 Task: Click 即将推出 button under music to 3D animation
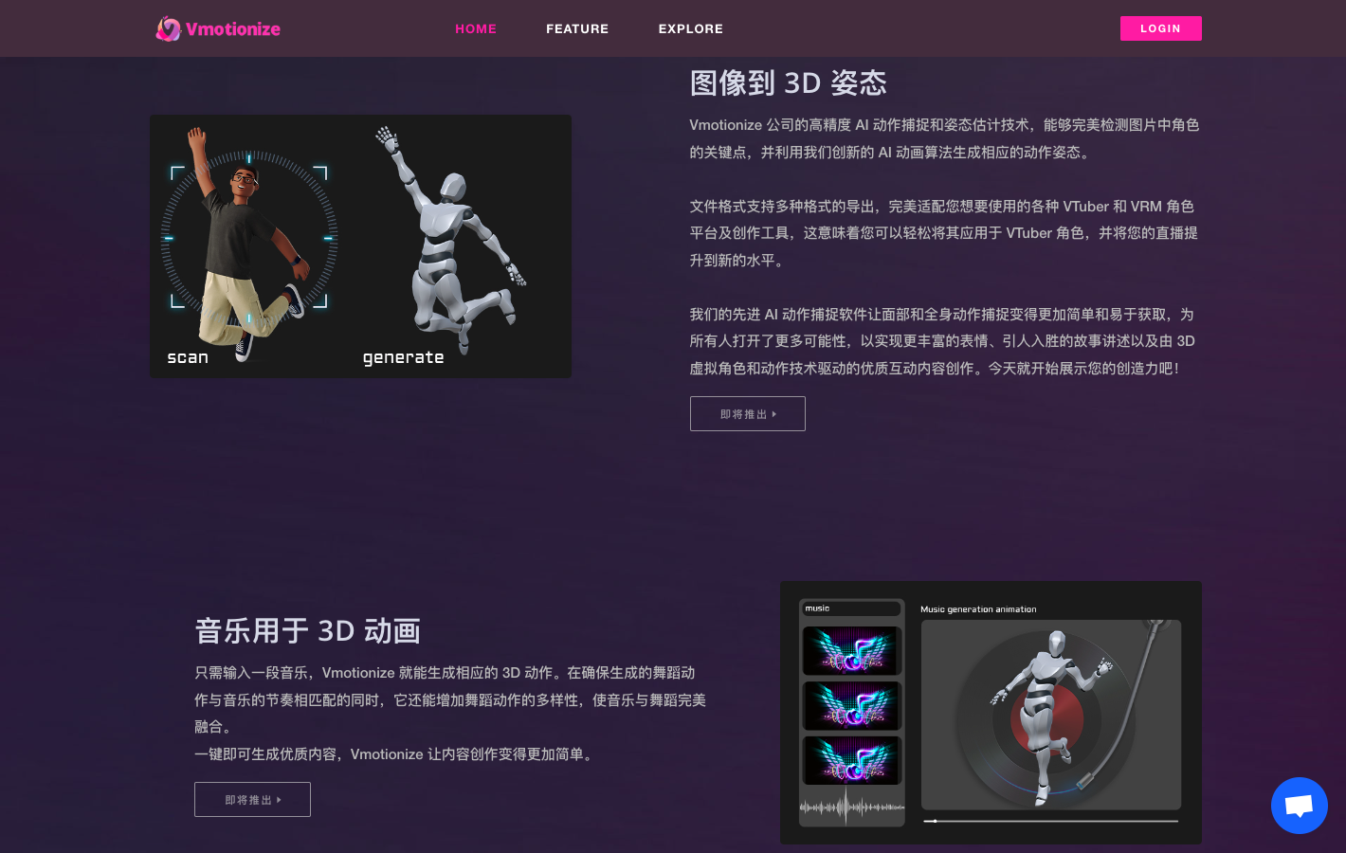tap(252, 800)
